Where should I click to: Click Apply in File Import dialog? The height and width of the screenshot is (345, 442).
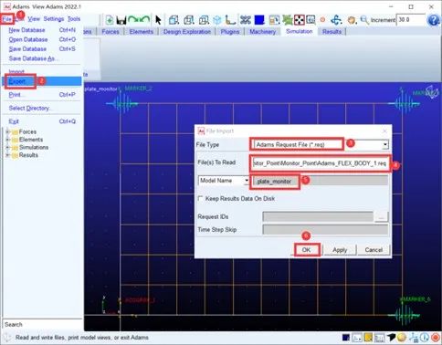(340, 250)
